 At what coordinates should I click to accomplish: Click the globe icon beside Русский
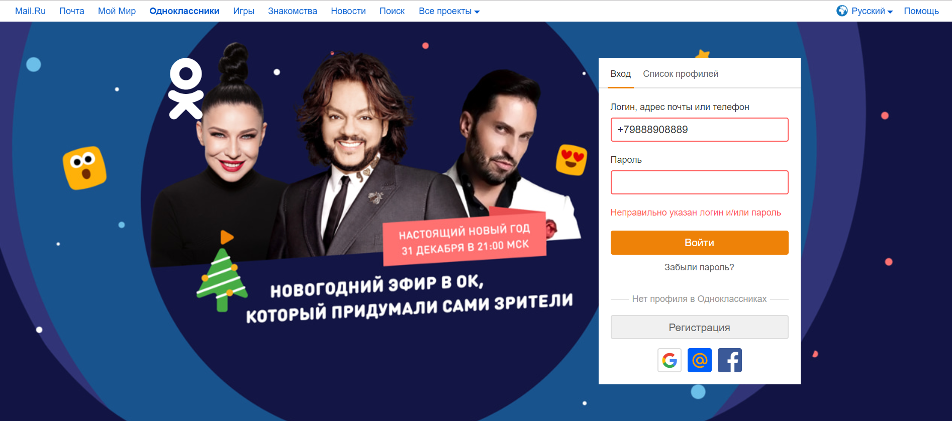click(842, 11)
